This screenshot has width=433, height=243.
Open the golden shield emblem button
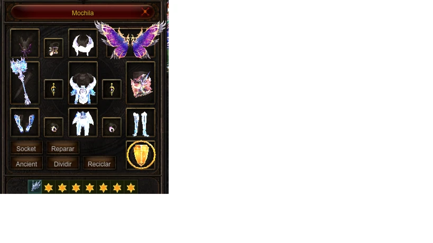pyautogui.click(x=141, y=155)
